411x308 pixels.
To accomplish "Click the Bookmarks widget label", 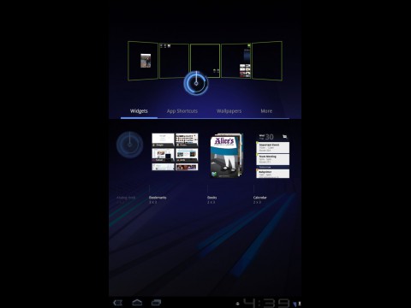I will tap(158, 198).
